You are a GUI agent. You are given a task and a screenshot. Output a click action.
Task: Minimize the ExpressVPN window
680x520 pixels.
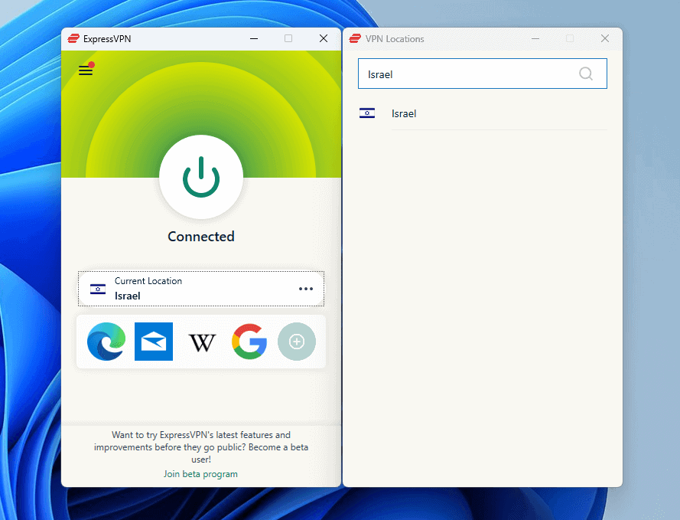254,38
